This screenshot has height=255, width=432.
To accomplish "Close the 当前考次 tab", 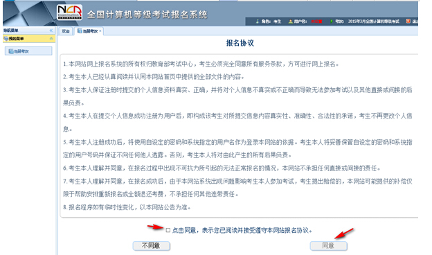I will click(100, 31).
